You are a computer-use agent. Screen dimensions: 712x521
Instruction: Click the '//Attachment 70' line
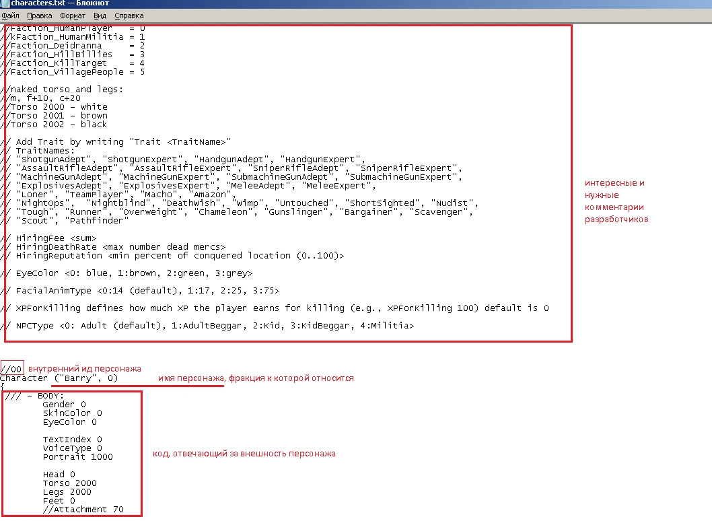pyautogui.click(x=83, y=509)
